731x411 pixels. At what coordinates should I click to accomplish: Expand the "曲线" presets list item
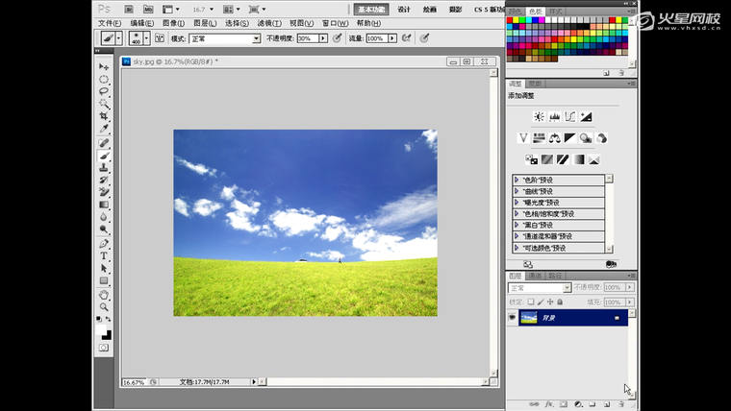(x=517, y=191)
